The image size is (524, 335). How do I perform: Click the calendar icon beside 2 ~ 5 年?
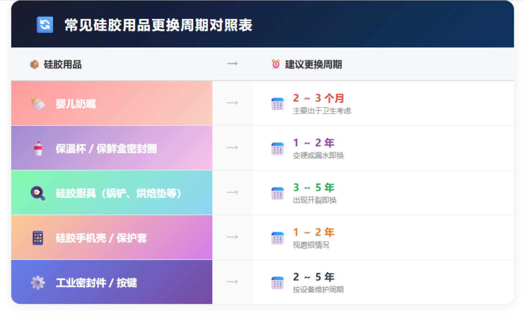(x=277, y=283)
